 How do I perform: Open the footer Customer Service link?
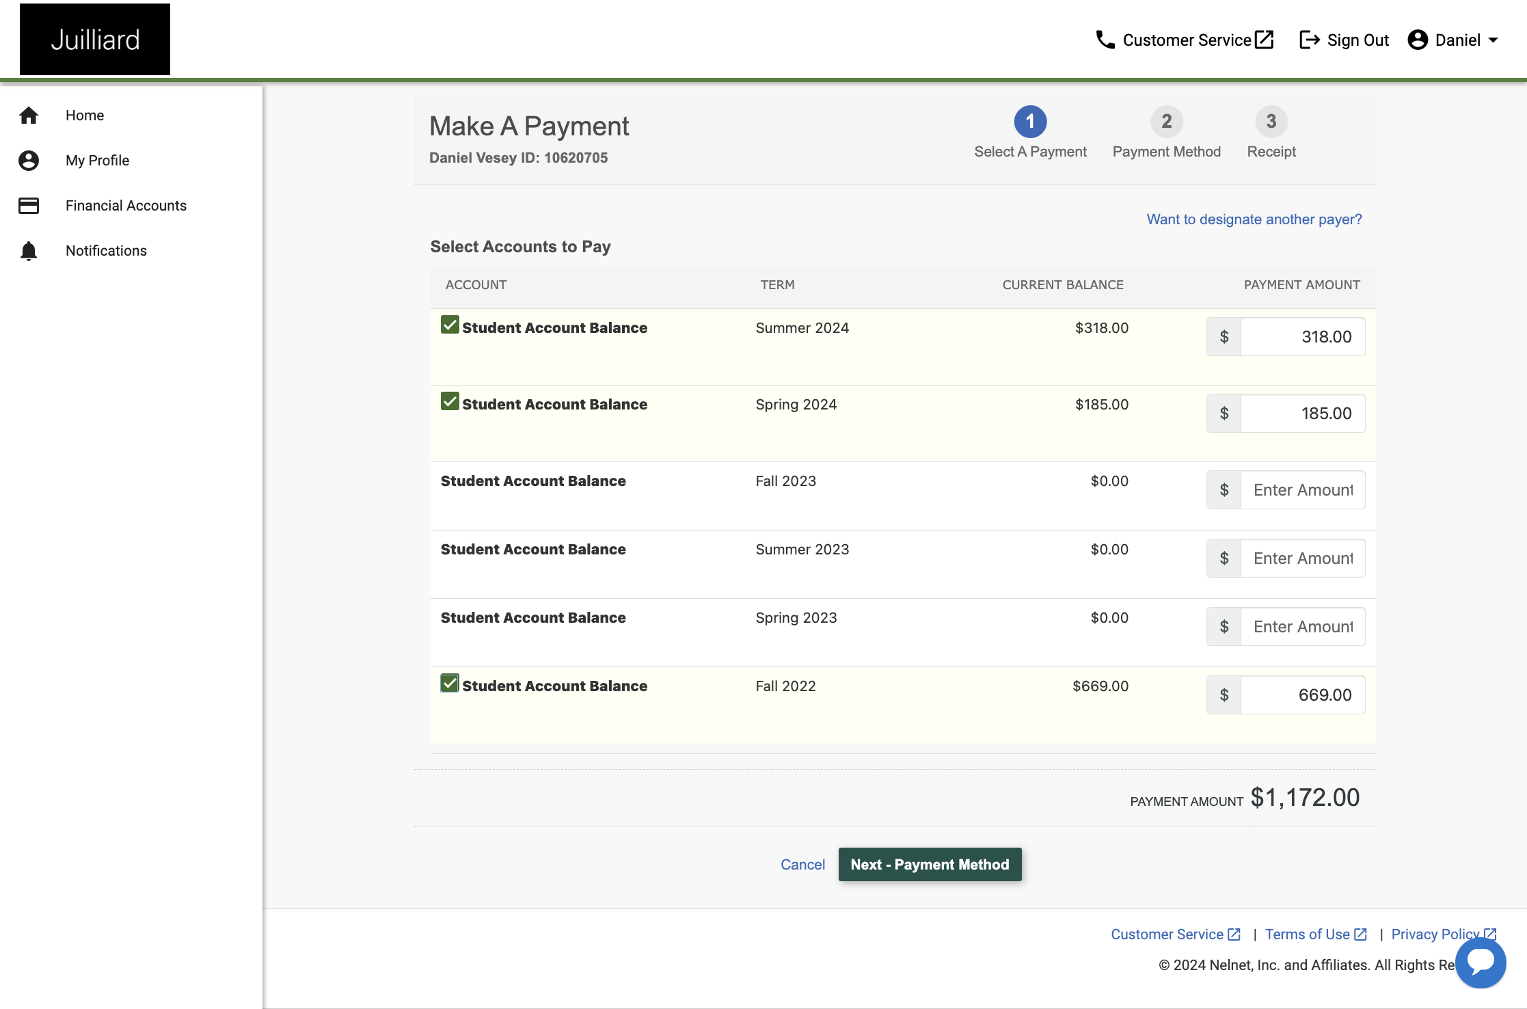click(x=1175, y=934)
